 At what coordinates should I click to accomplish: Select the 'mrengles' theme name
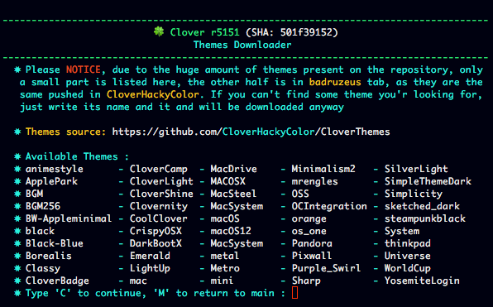click(x=314, y=181)
